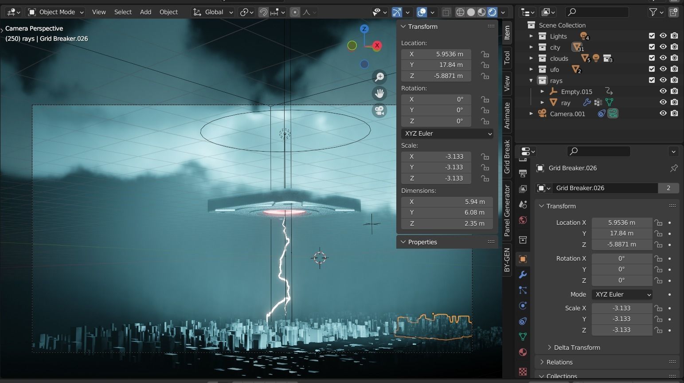
Task: Open XYZ Euler dropdown in viewport sidebar
Action: point(447,133)
